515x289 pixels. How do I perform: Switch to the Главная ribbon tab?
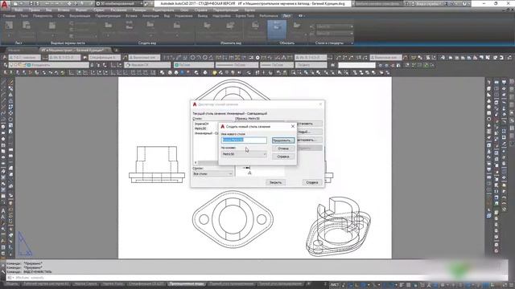(9, 16)
